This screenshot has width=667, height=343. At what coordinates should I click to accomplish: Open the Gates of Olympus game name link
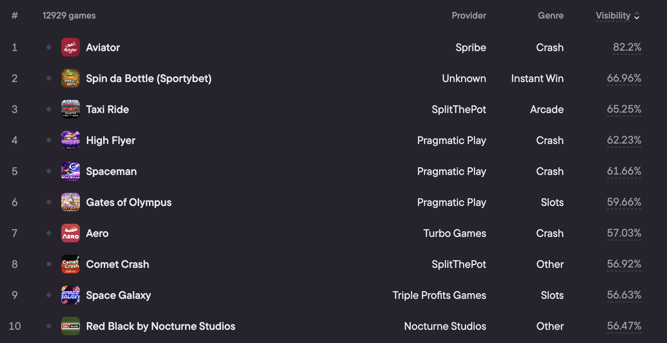coord(129,202)
